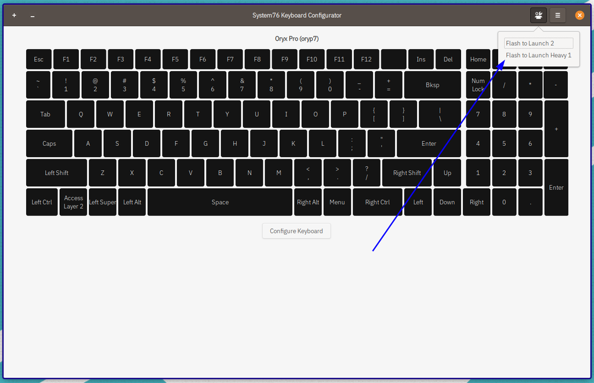Image resolution: width=594 pixels, height=383 pixels.
Task: Select the Home key
Action: (x=477, y=59)
